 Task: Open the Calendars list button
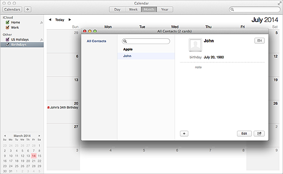coord(12,9)
